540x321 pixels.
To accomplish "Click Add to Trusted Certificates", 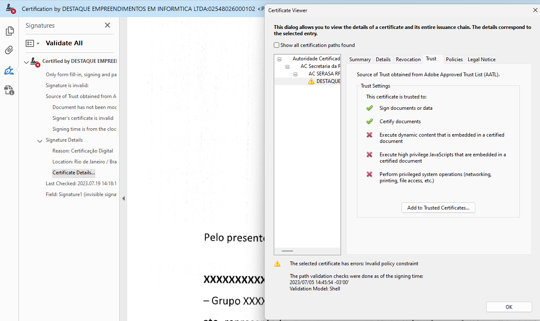I will 438,207.
